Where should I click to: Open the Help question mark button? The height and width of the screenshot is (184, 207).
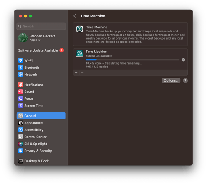[185, 80]
